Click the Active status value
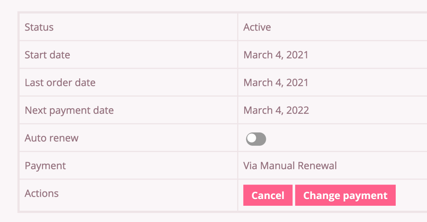 click(x=257, y=27)
